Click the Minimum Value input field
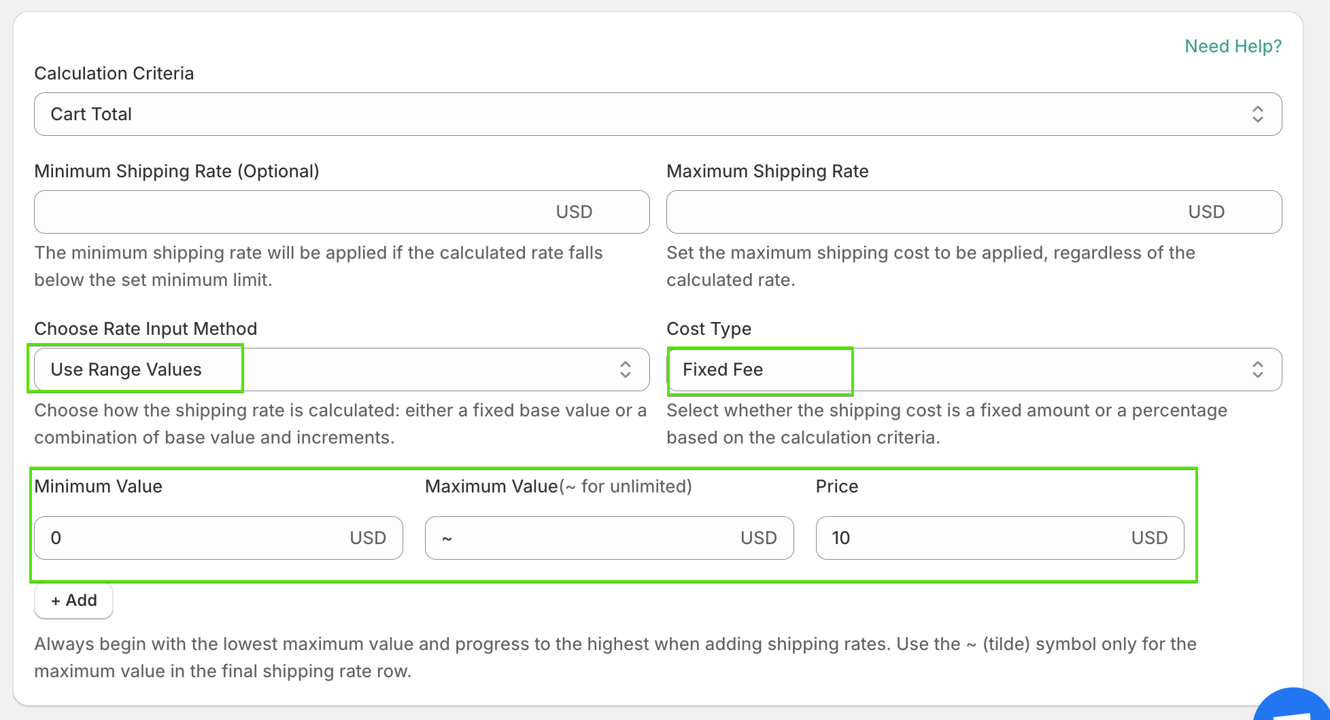The image size is (1330, 720). pos(190,538)
